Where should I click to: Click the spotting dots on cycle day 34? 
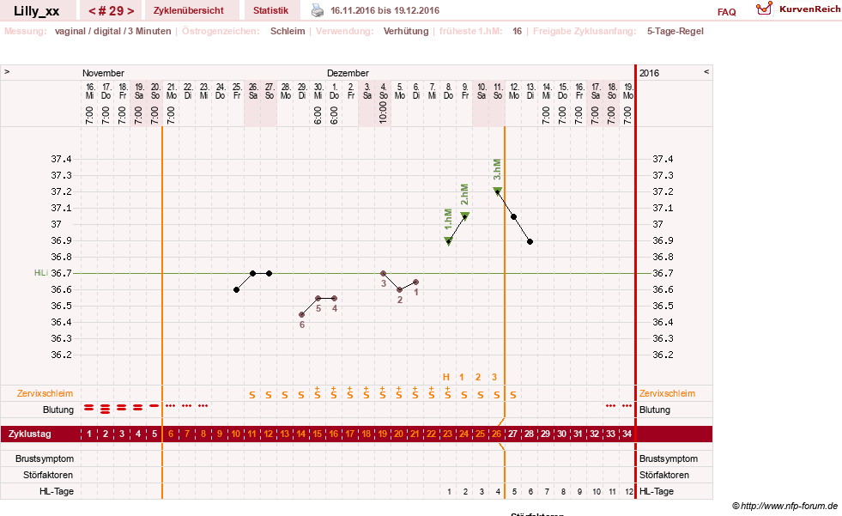[x=627, y=406]
